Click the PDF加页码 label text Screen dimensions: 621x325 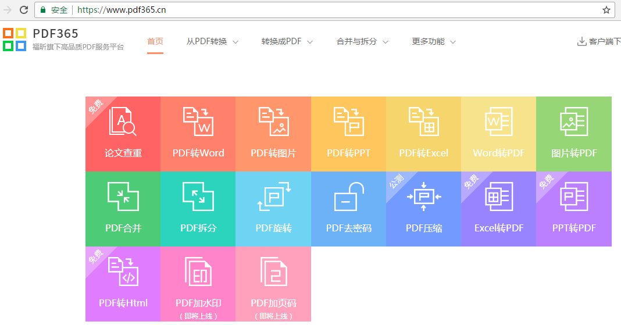coord(274,303)
